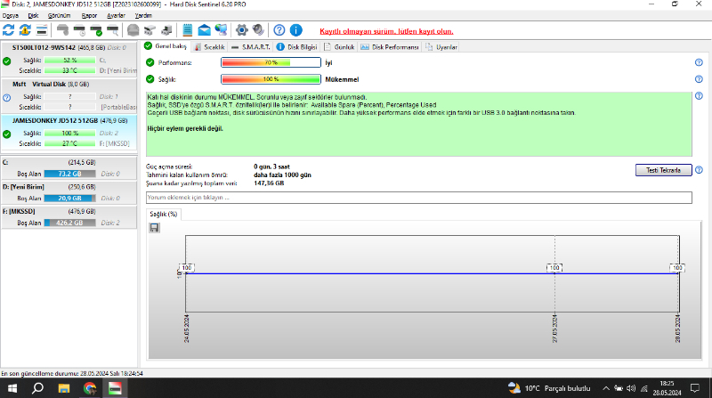The width and height of the screenshot is (712, 398).
Task: Click the first disk clone toolbar icon
Action: [150, 30]
